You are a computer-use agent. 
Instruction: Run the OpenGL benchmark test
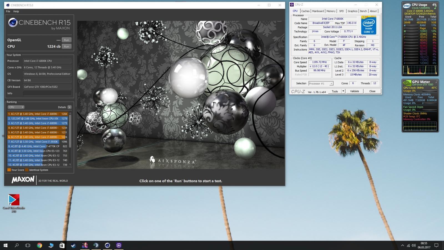(x=66, y=40)
